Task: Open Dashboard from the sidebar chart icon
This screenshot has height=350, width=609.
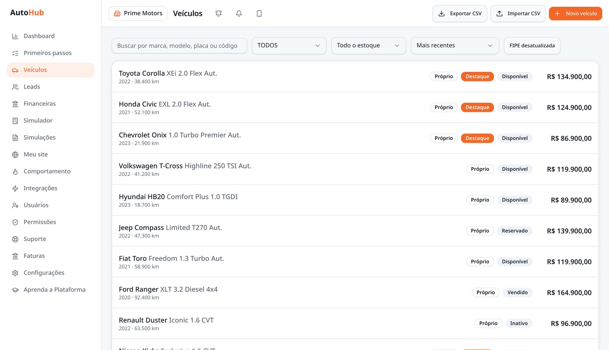Action: point(15,36)
